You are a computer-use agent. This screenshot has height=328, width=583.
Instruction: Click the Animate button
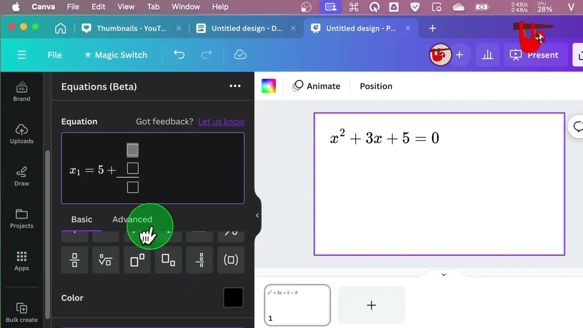point(317,86)
